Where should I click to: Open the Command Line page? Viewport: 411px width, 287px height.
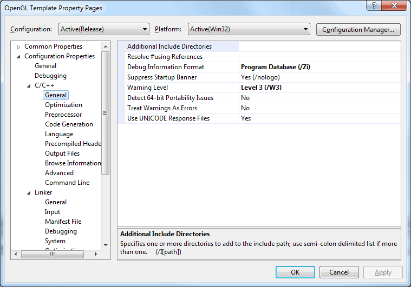click(x=67, y=183)
